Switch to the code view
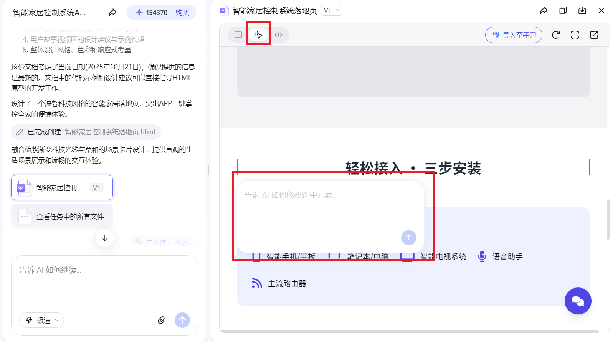 coord(279,35)
